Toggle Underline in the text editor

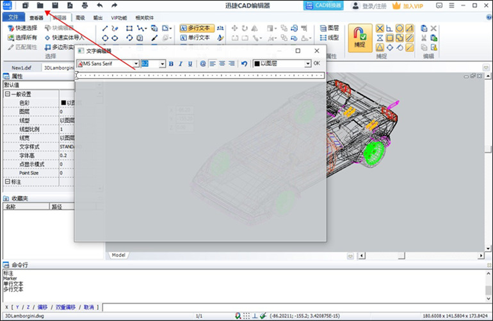tap(190, 64)
